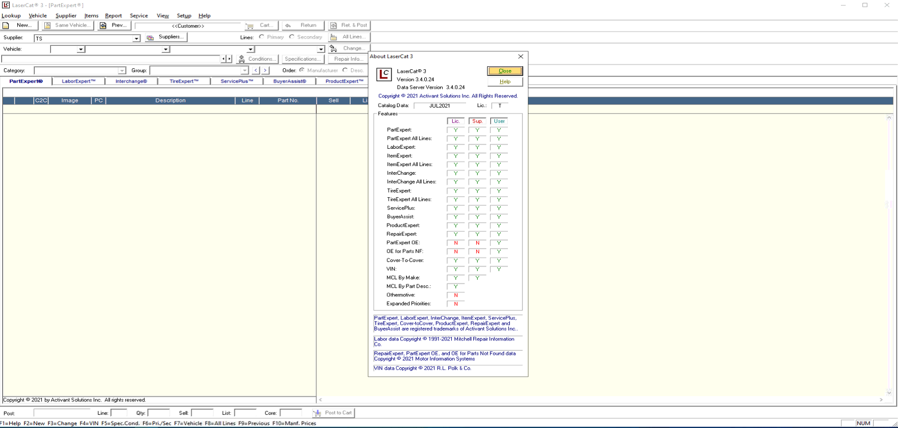Viewport: 898px width, 428px height.
Task: Click the Part No. column header
Action: [288, 101]
